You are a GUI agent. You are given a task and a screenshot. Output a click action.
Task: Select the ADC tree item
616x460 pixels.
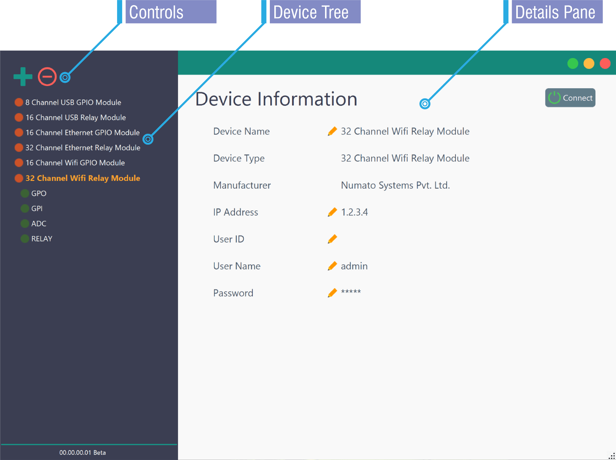[x=39, y=224]
